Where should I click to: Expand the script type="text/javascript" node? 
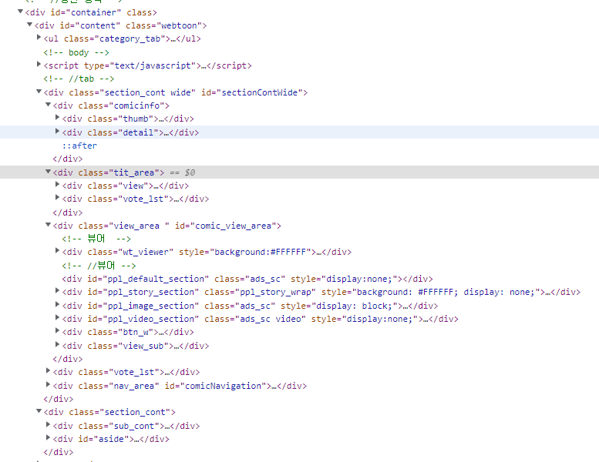39,64
